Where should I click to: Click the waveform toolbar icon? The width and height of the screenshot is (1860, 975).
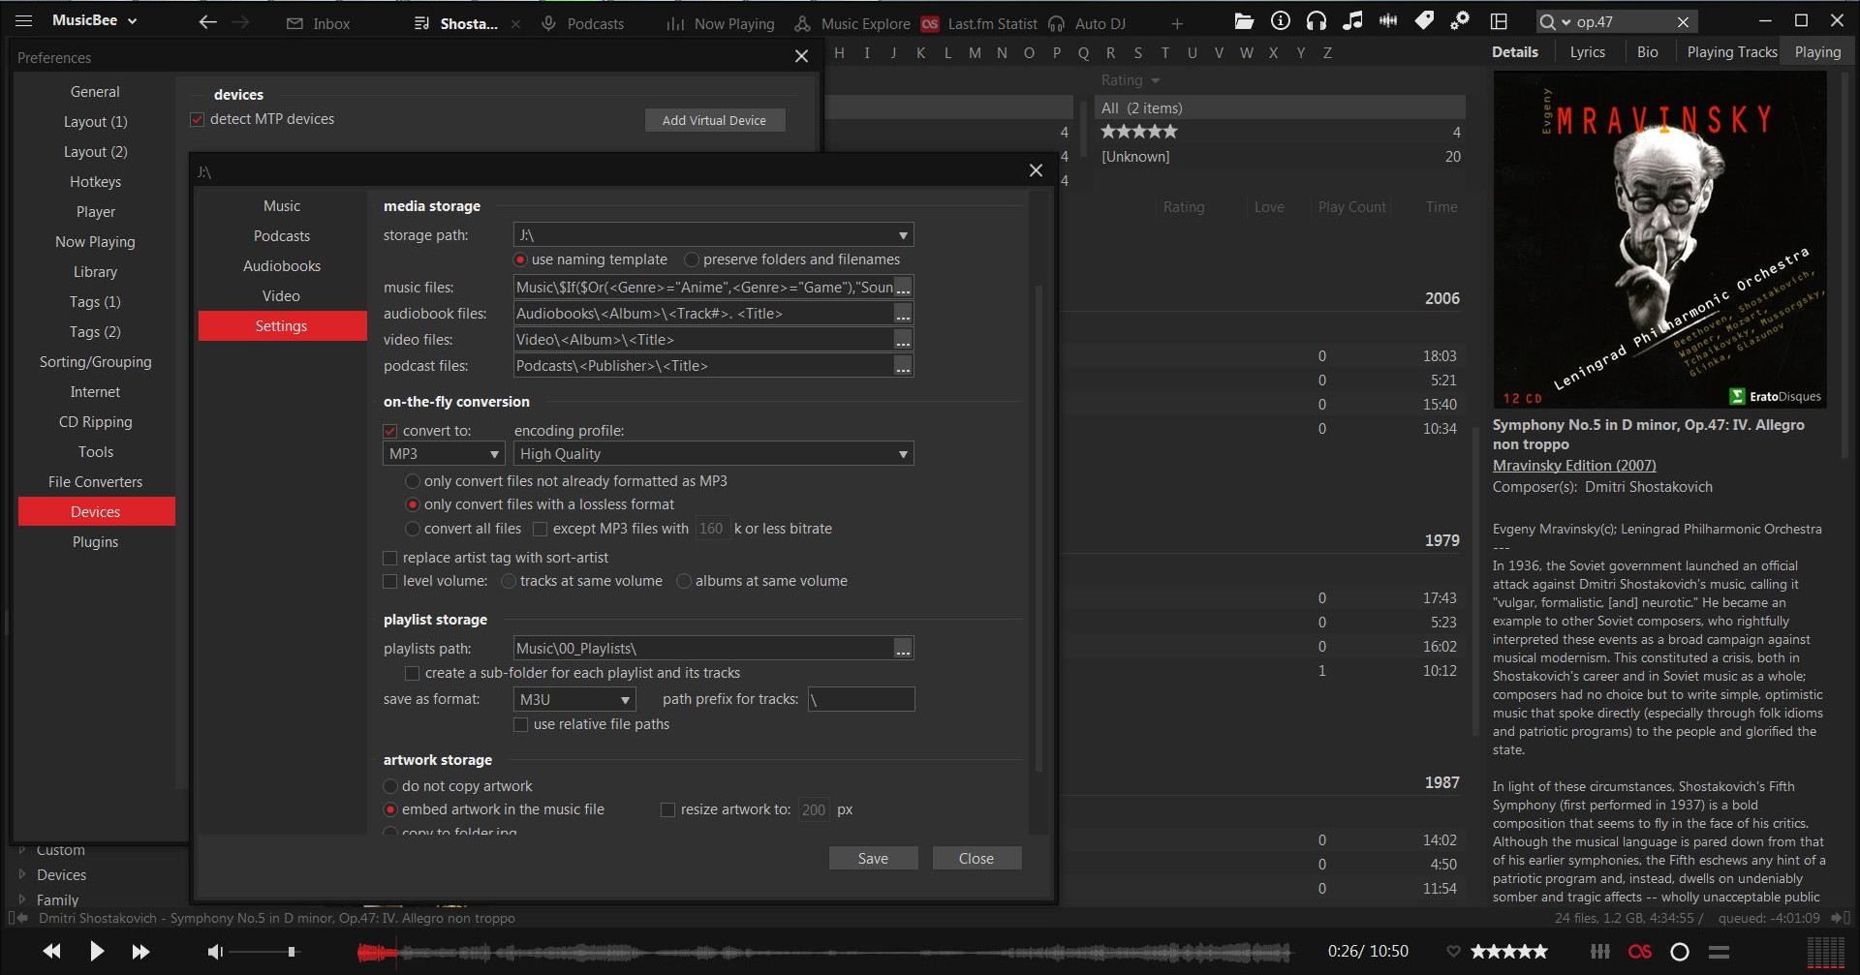coord(1388,21)
